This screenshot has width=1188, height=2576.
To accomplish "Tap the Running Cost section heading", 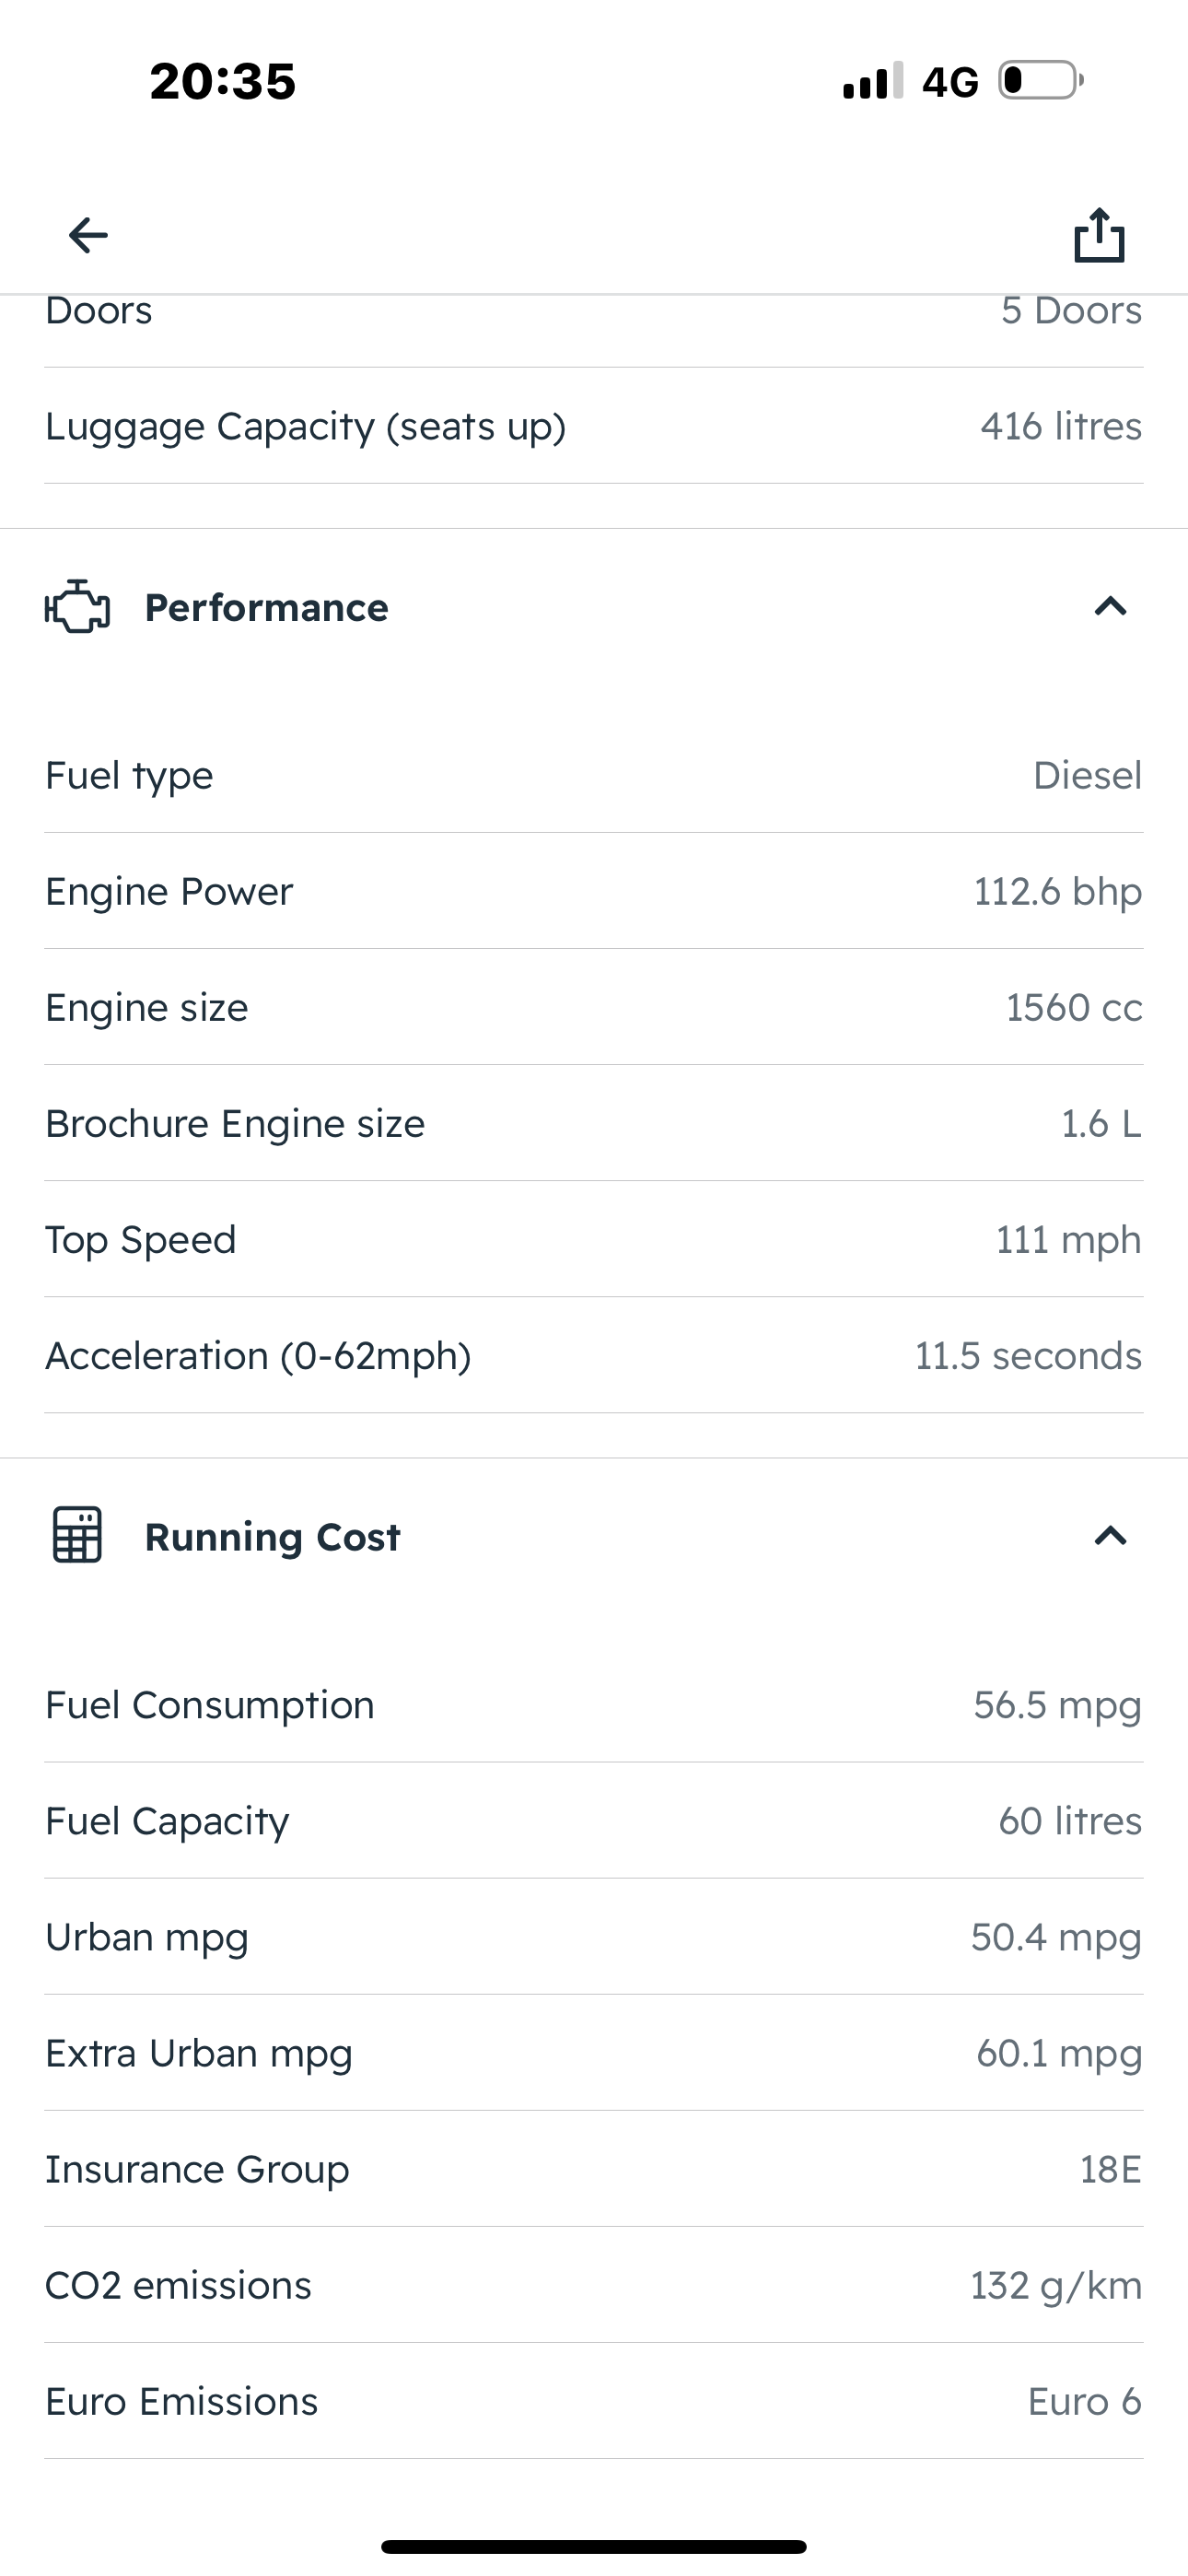I will pyautogui.click(x=272, y=1537).
